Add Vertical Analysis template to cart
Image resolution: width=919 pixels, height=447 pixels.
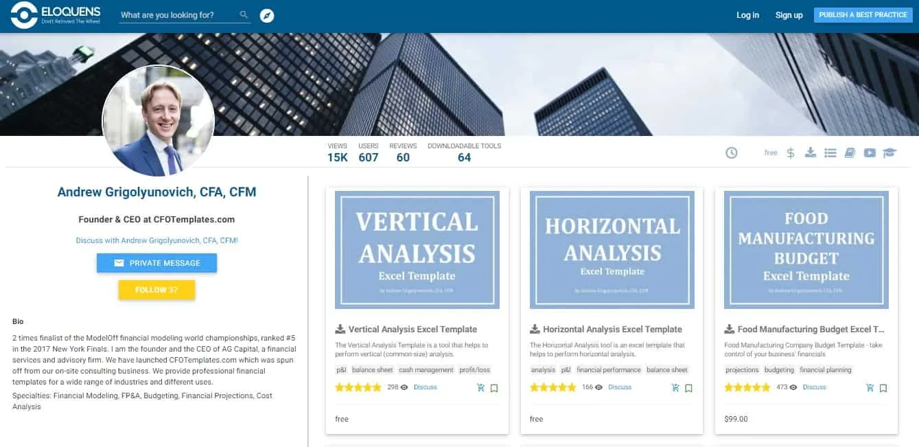[x=480, y=388]
